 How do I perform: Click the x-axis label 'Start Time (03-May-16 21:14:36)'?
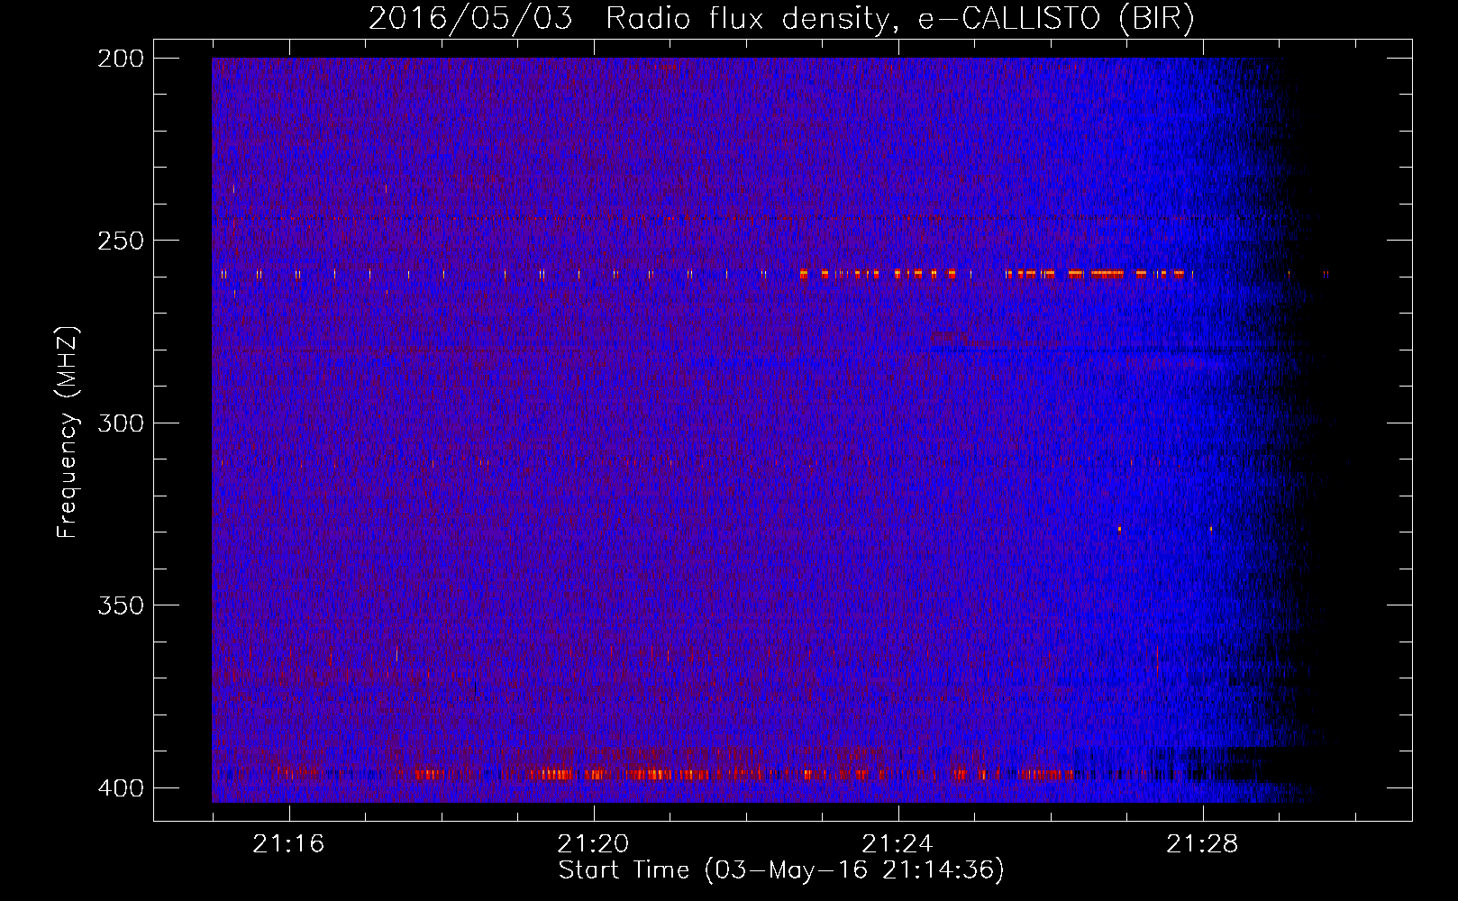tap(781, 870)
